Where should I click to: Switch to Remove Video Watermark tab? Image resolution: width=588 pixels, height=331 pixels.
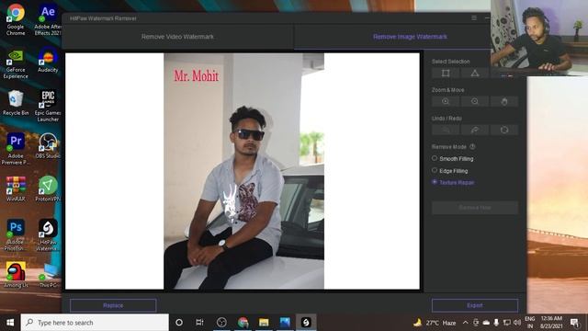click(177, 37)
